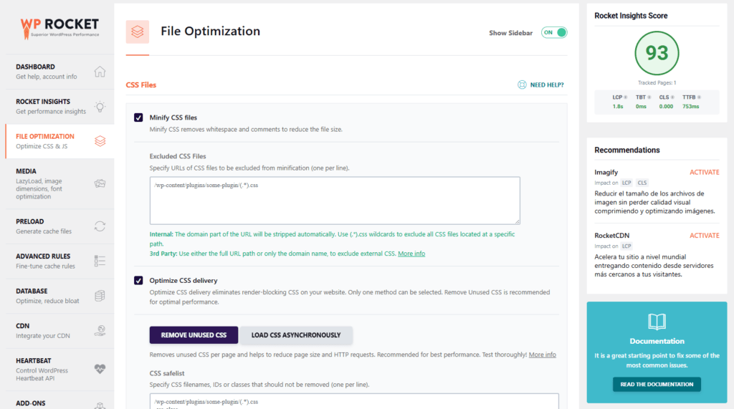Open the CDN section
The width and height of the screenshot is (734, 409).
click(x=59, y=330)
